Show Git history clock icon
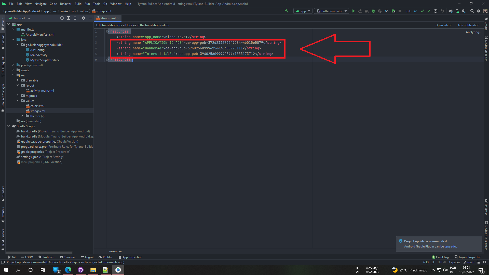The height and width of the screenshot is (275, 489). 436,11
